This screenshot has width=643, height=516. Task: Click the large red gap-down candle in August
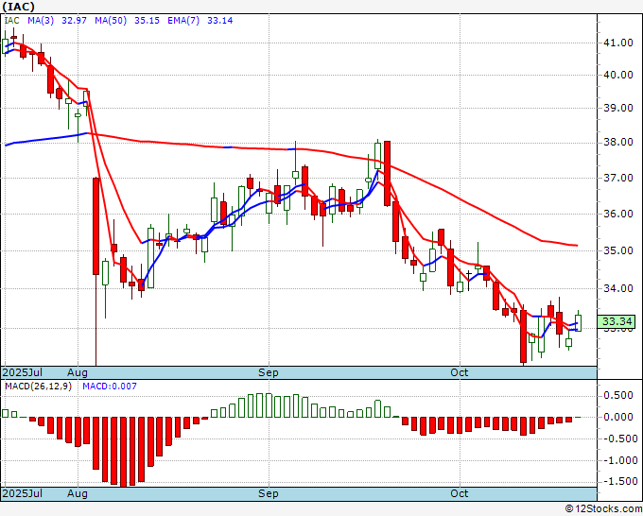click(96, 226)
